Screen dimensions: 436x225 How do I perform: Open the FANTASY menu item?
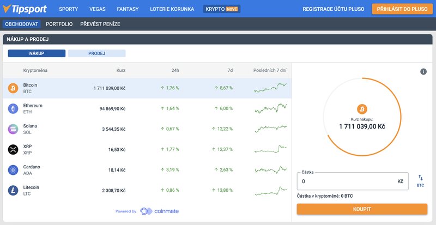click(128, 9)
